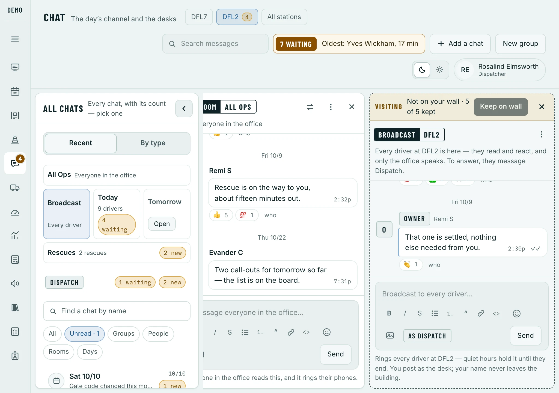The width and height of the screenshot is (559, 393).
Task: Toggle the Unread · 1 filter chip
Action: click(x=85, y=334)
